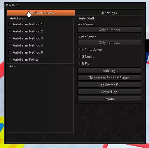Toggle AutoFarm Method 2 checkbox
149x148 pixels.
pyautogui.click(x=10, y=31)
